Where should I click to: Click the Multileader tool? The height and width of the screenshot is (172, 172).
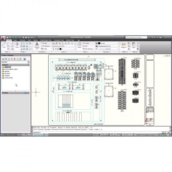(x=46, y=46)
